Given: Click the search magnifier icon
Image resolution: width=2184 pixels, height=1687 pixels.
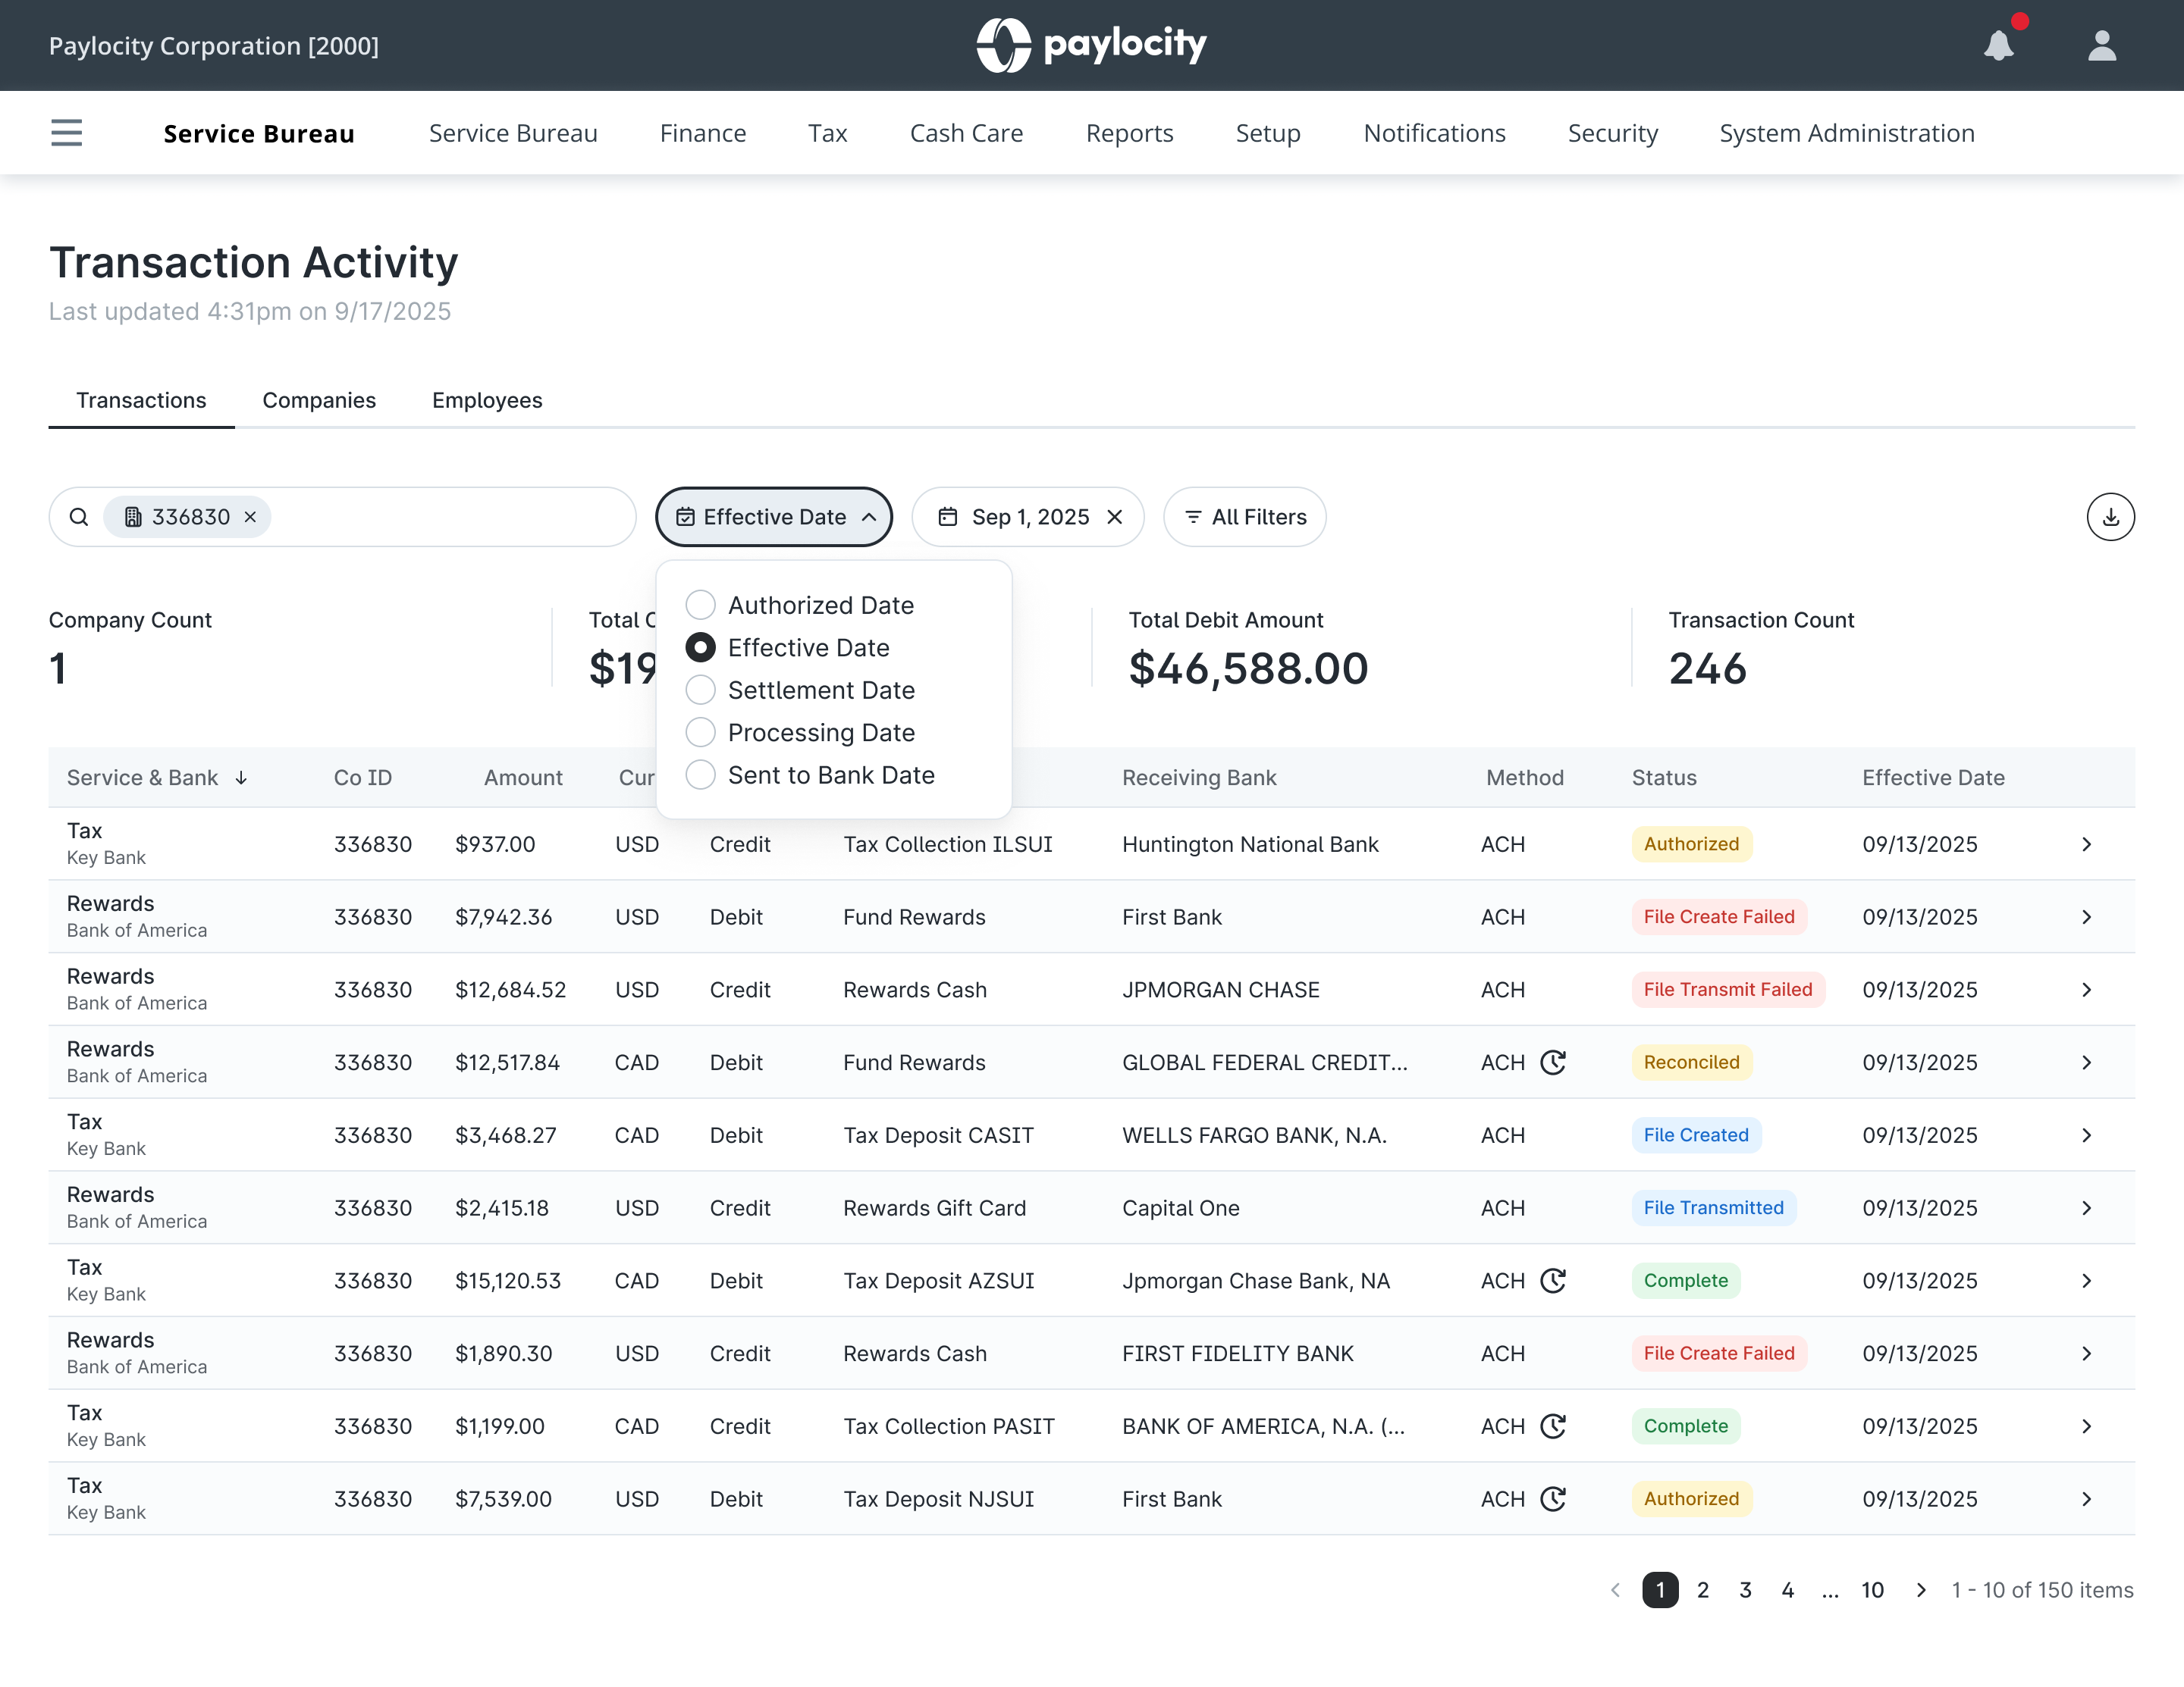Looking at the screenshot, I should click(x=79, y=517).
